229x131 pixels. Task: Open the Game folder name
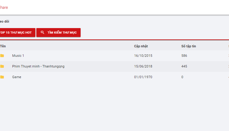[17, 77]
